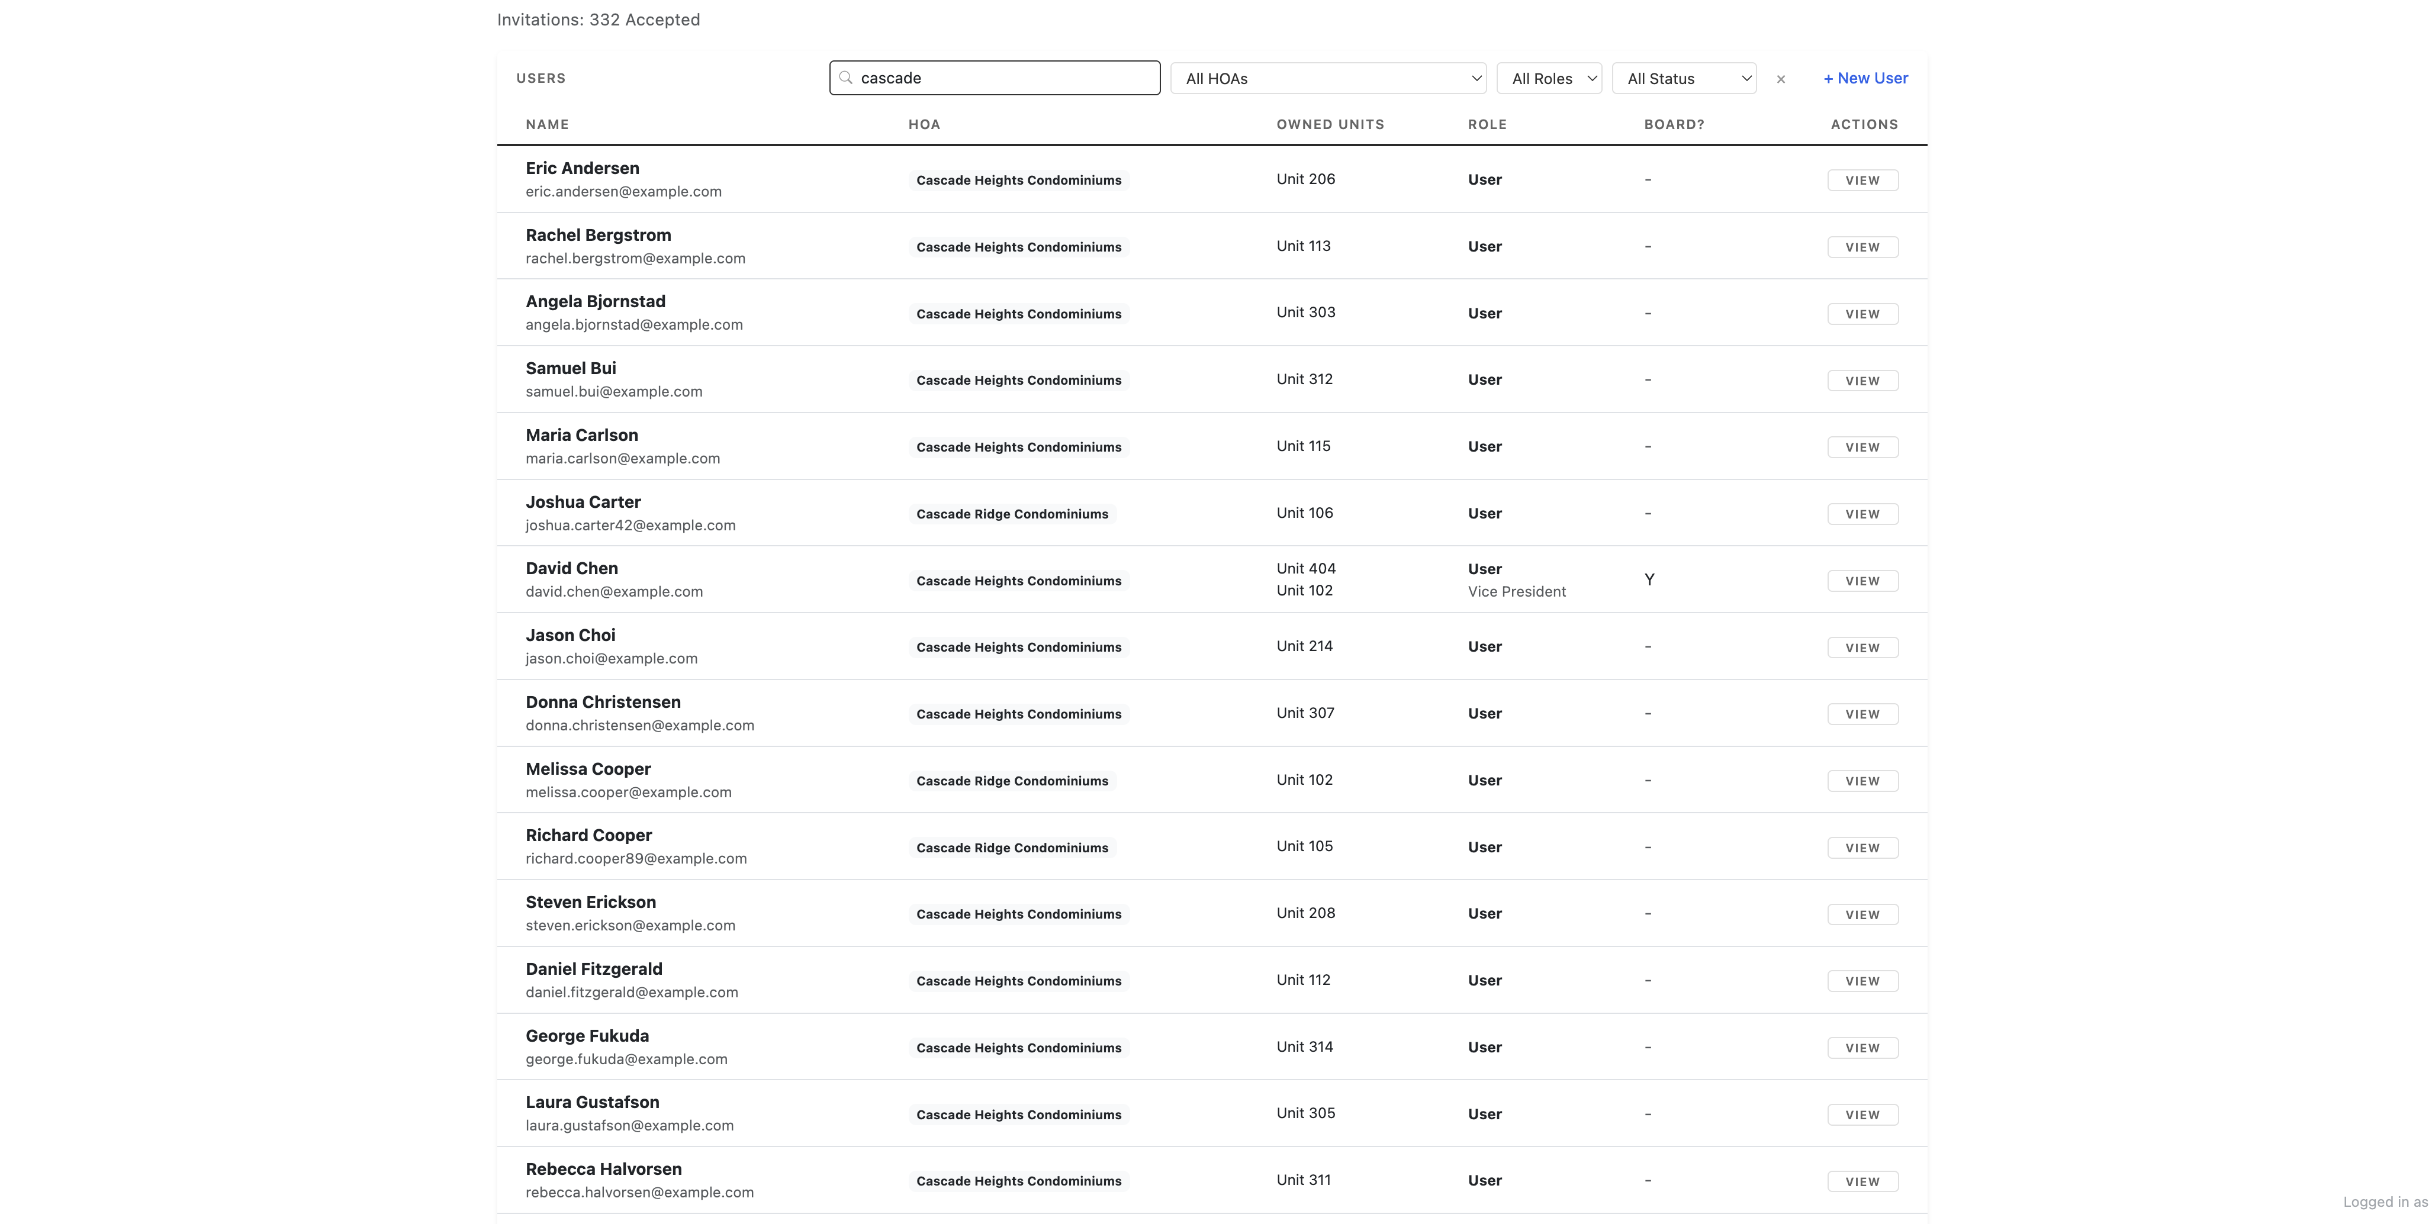Click Unit 112 for Daniel Fitzgerald
2432x1224 pixels.
[1304, 981]
